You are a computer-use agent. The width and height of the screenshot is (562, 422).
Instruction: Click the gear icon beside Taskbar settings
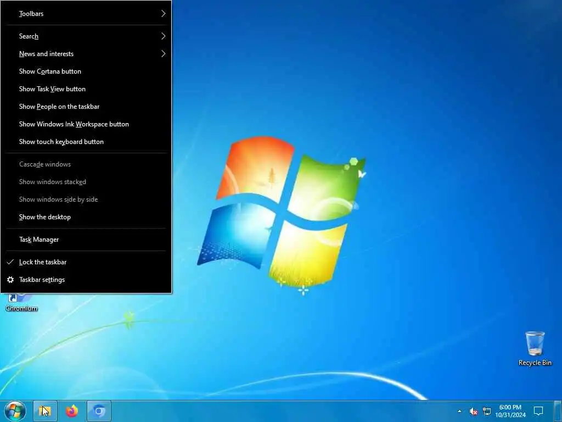coord(10,280)
